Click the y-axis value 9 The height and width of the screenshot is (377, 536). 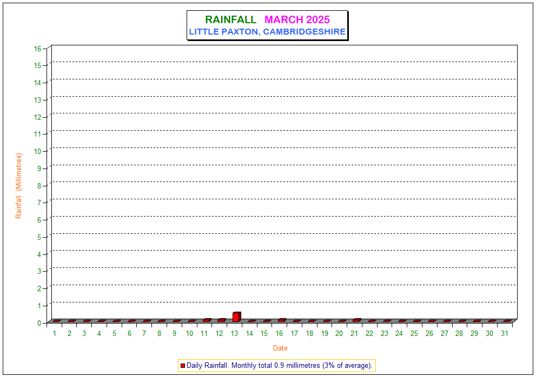click(x=39, y=169)
